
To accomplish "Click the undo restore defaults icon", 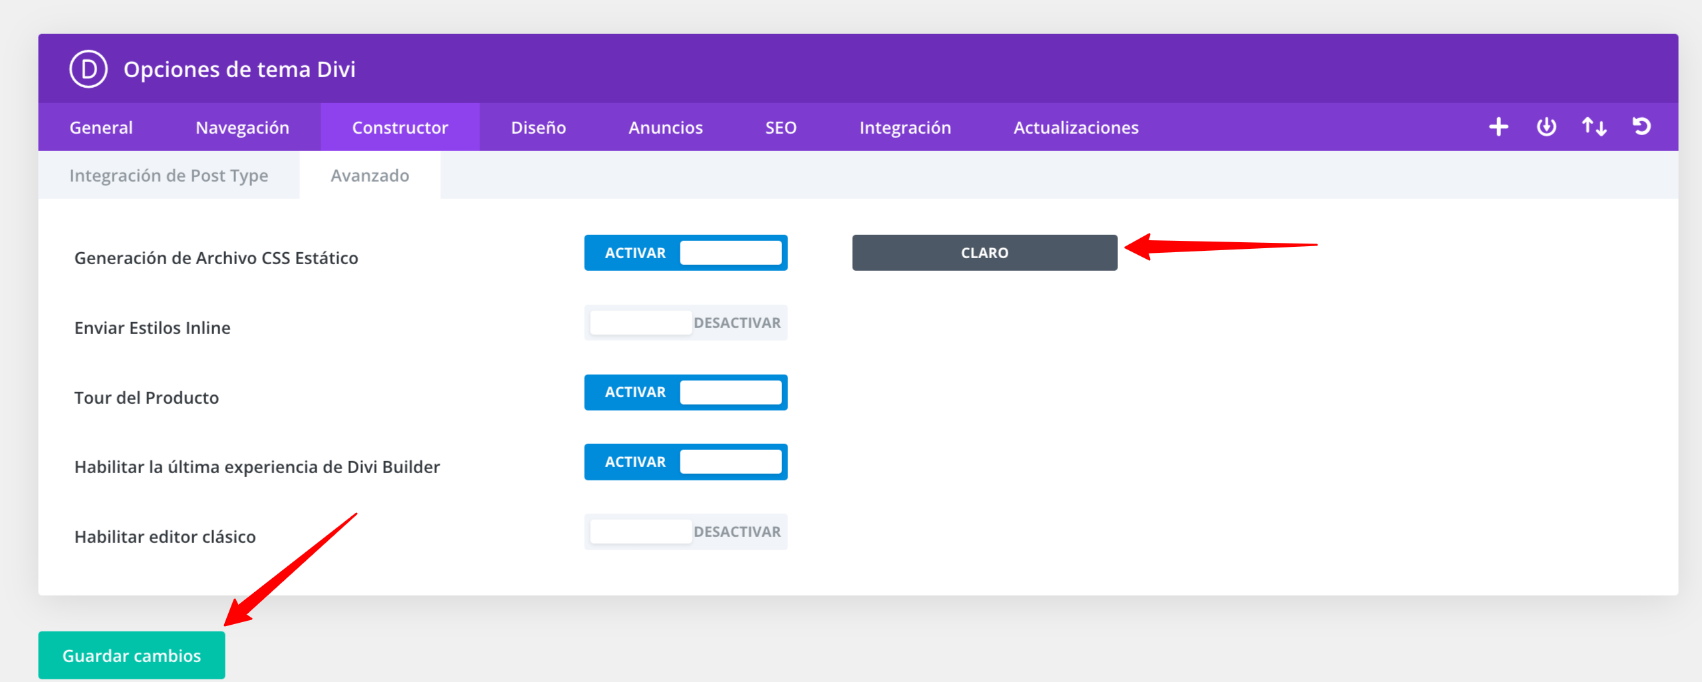I will [1641, 126].
